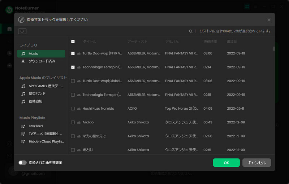The height and width of the screenshot is (184, 289).
Task: Check the 栄光の星の元で track checkbox
Action: pyautogui.click(x=73, y=136)
